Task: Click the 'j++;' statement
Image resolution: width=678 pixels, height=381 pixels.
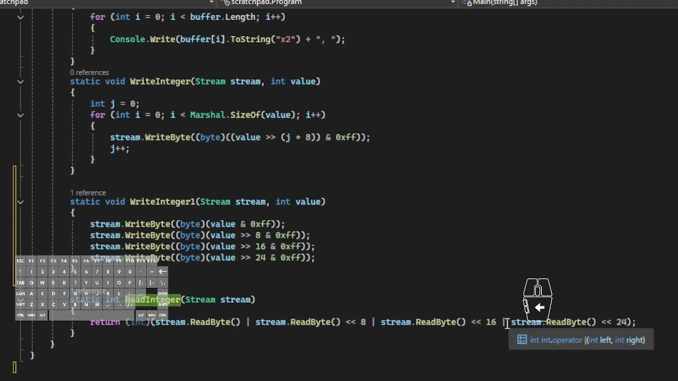Action: click(x=120, y=148)
